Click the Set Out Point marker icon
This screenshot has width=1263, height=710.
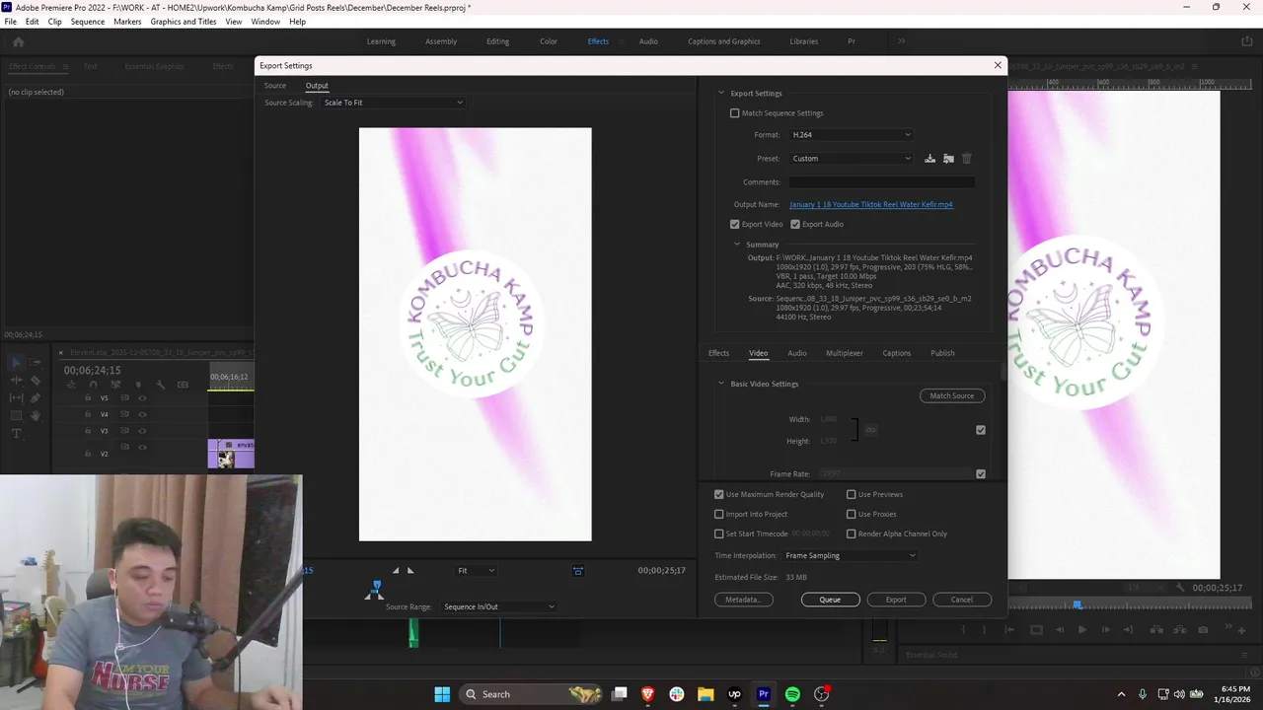(411, 571)
